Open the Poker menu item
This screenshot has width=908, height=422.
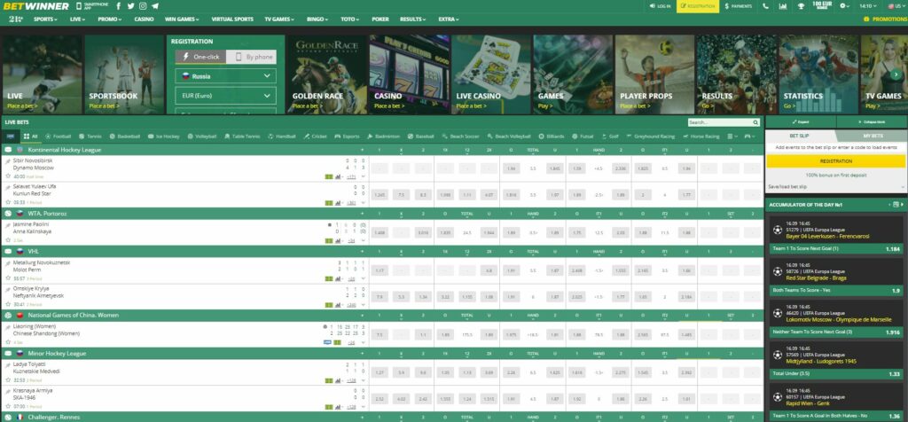click(x=380, y=20)
